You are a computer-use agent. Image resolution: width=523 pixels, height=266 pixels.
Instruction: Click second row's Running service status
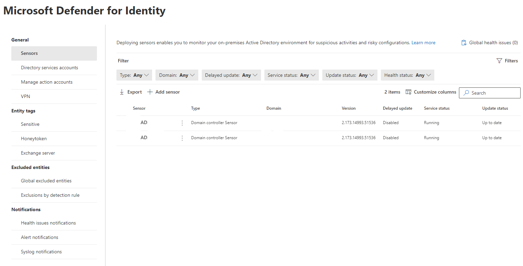(432, 138)
